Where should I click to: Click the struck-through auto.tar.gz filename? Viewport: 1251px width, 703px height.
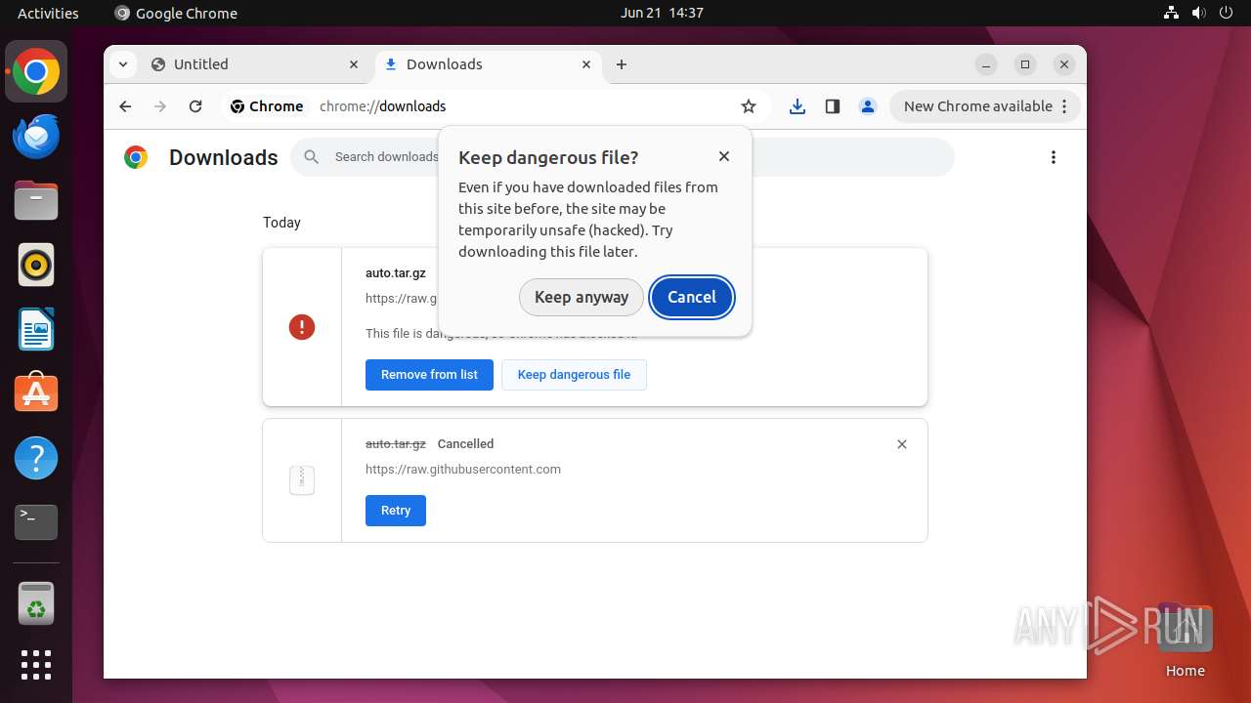pyautogui.click(x=396, y=444)
